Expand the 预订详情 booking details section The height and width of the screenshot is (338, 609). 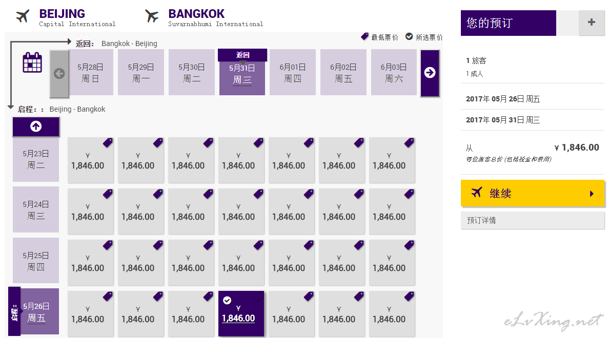click(533, 221)
